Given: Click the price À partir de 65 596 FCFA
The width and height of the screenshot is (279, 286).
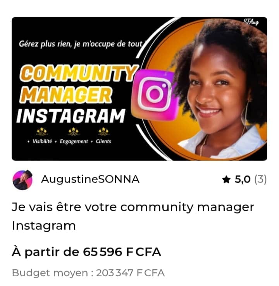Looking at the screenshot, I should (86, 252).
